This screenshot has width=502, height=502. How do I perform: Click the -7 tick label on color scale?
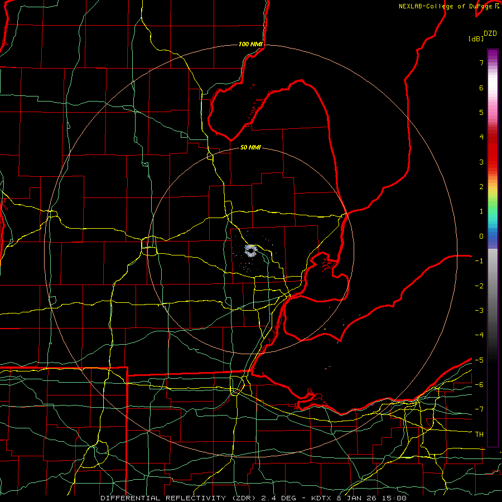479,409
